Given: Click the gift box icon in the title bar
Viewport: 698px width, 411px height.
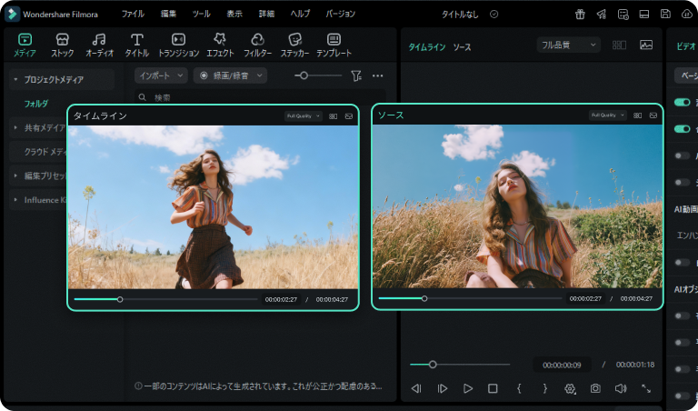Looking at the screenshot, I should click(580, 15).
